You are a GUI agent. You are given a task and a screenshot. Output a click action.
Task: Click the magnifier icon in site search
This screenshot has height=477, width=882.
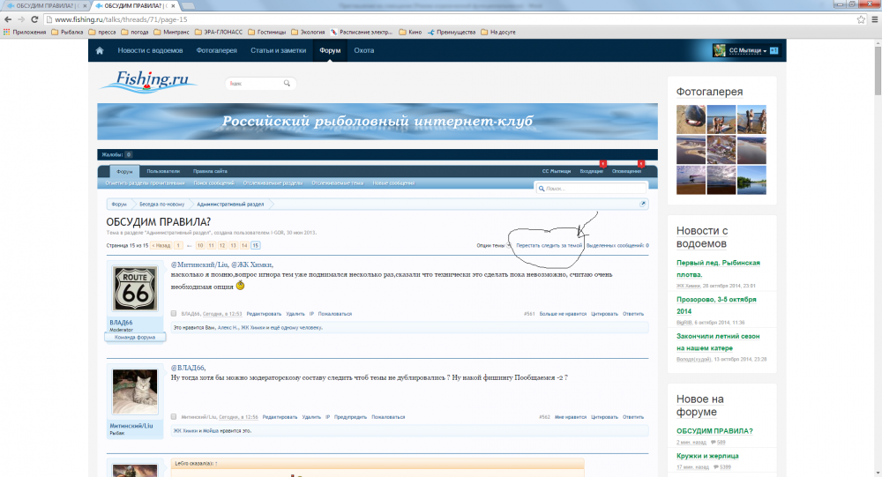[287, 84]
